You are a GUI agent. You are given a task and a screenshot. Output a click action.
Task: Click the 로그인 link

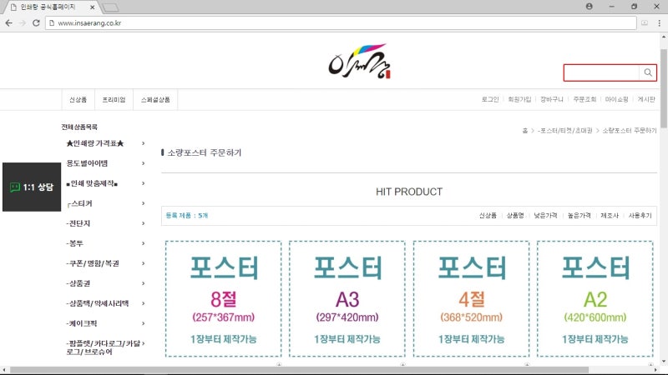[490, 99]
